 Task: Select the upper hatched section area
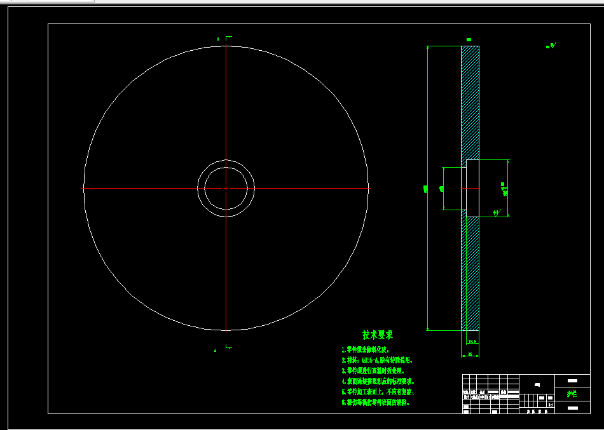[x=470, y=103]
